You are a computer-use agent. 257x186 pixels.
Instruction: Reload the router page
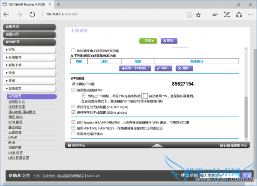(x=32, y=15)
